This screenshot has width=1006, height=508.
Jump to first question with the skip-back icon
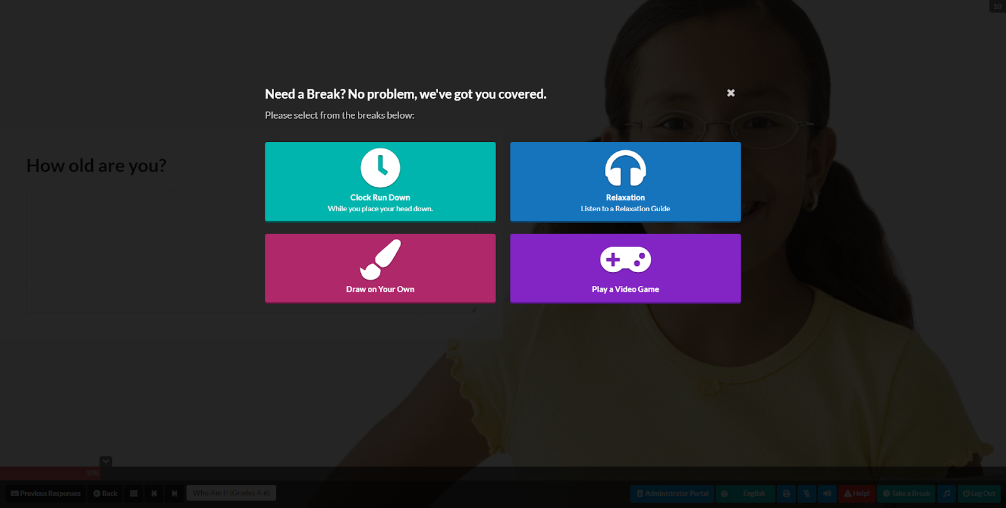click(x=154, y=494)
